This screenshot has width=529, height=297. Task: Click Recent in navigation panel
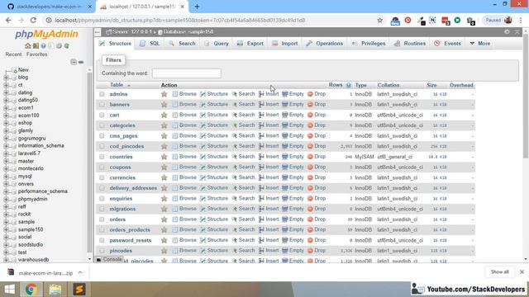tap(13, 54)
